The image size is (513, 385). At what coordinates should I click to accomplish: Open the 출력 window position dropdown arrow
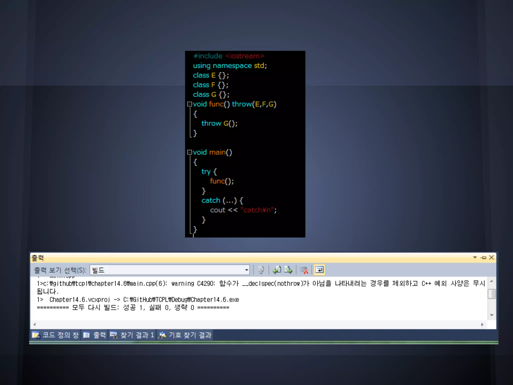click(475, 257)
